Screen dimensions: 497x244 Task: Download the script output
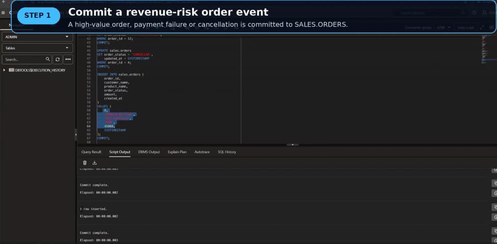[x=95, y=163]
